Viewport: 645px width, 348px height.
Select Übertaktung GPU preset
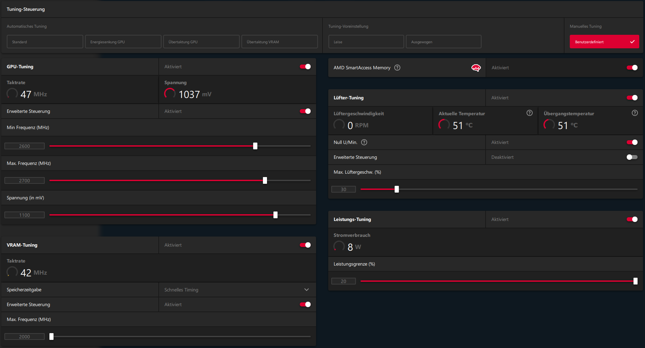point(201,42)
